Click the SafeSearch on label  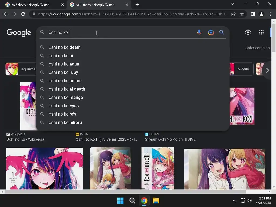257,48
